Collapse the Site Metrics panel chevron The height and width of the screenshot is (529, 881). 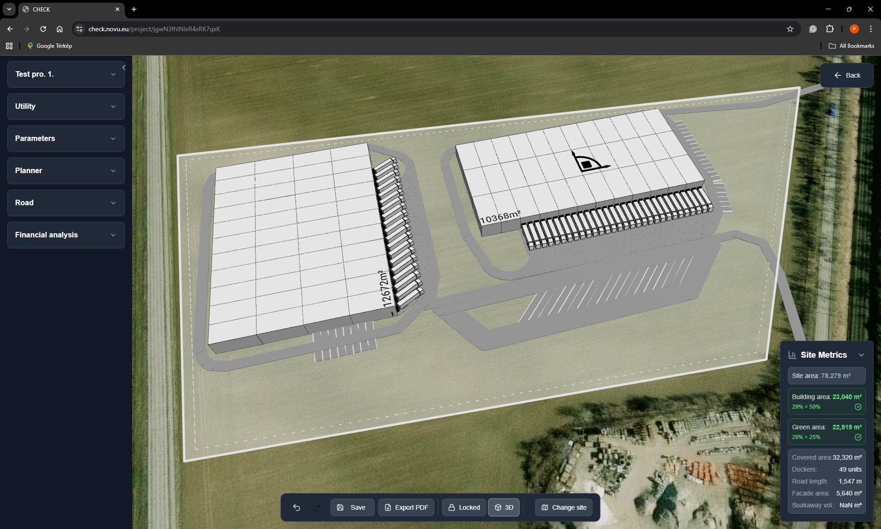(x=861, y=355)
